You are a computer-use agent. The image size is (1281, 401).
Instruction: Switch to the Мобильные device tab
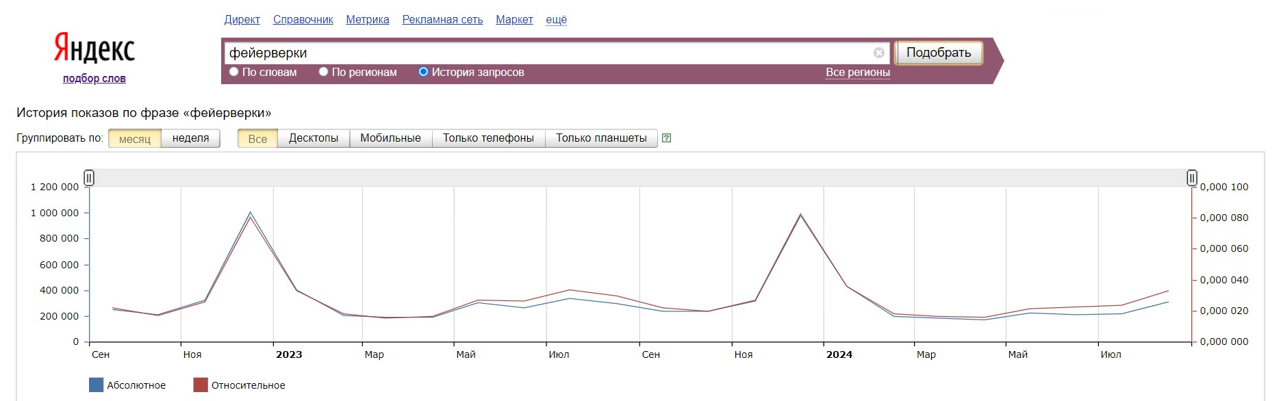click(390, 138)
